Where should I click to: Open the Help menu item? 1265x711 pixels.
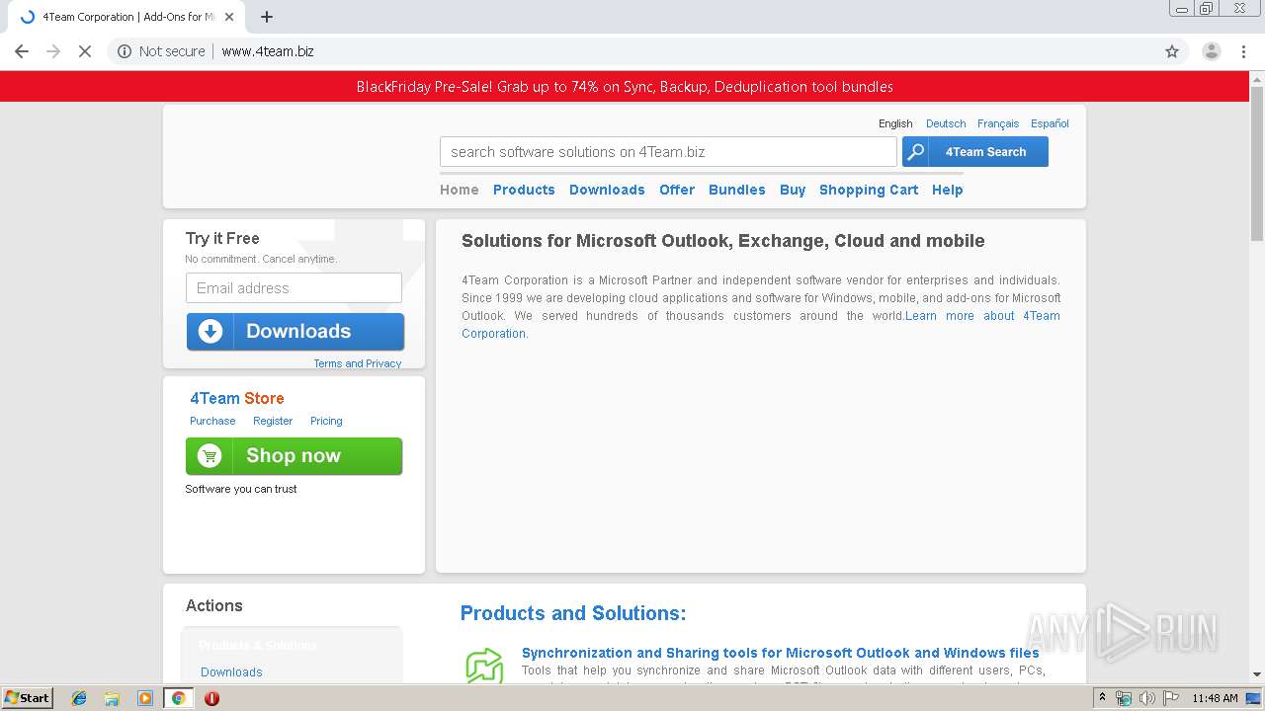tap(947, 190)
